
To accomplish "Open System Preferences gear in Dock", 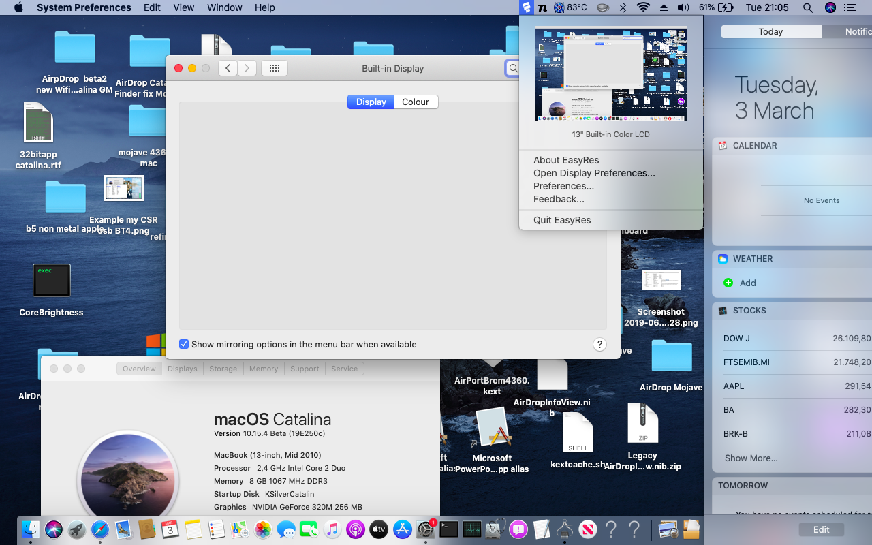I will coord(425,529).
